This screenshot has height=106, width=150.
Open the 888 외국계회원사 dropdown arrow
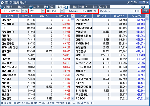[x=23, y=11]
